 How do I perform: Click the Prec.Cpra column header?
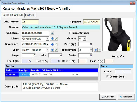pyautogui.click(x=24, y=70)
